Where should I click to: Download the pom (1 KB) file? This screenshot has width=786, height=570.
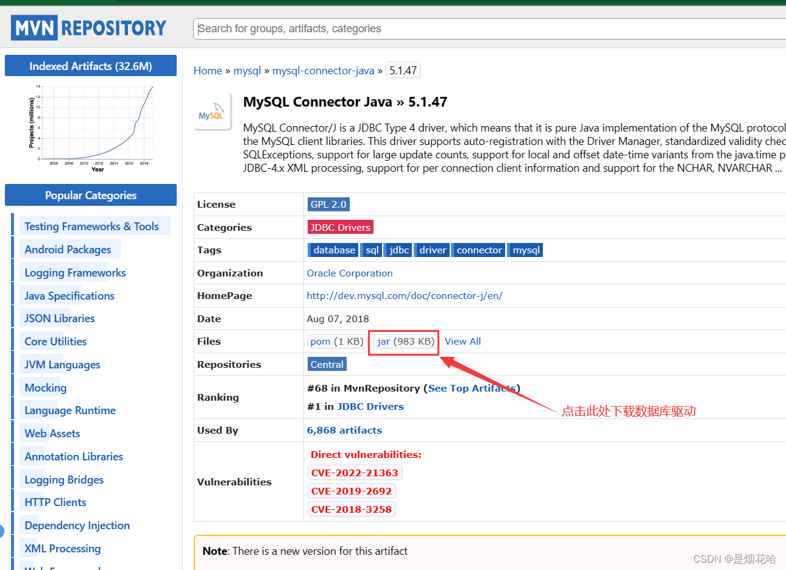[336, 342]
